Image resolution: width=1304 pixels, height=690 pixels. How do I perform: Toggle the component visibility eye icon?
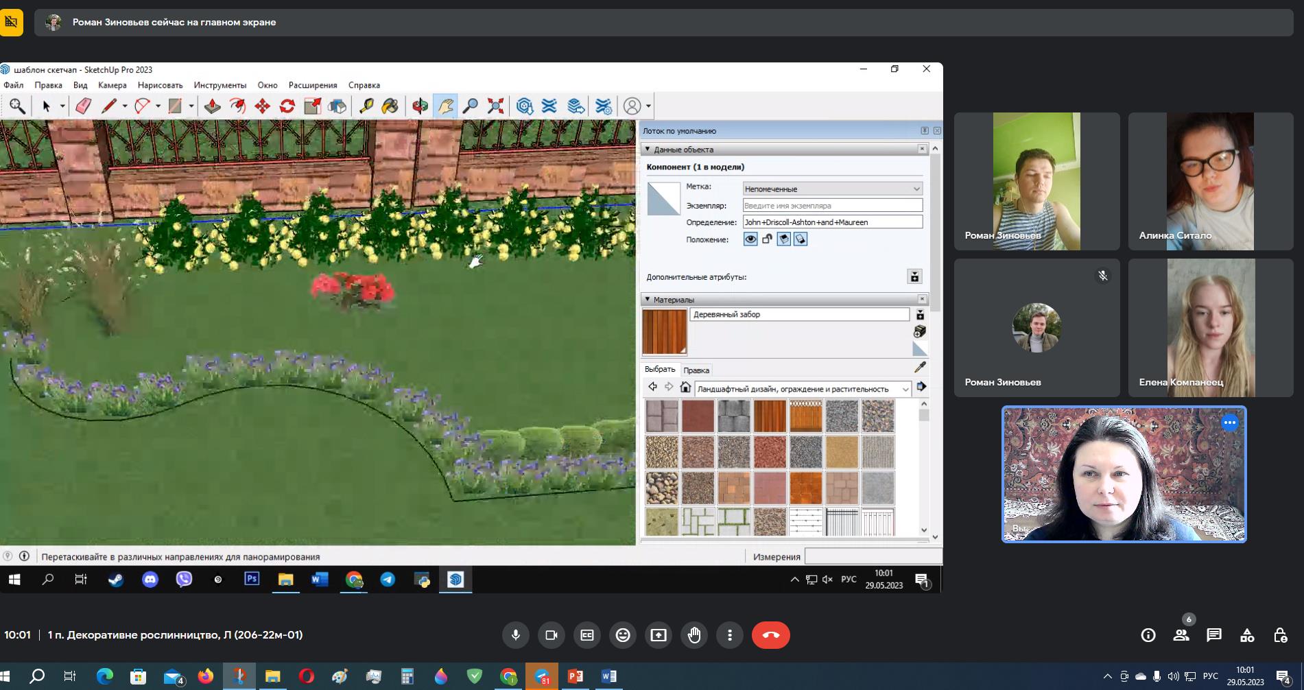click(750, 239)
